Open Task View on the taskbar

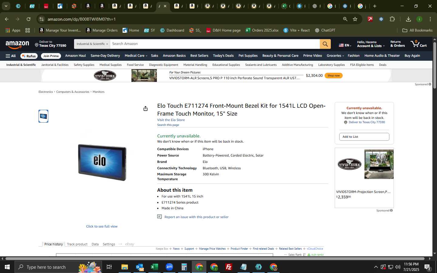[109, 267]
